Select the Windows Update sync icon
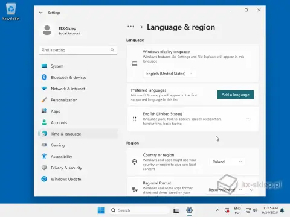Image resolution: width=290 pixels, height=217 pixels. 44,179
